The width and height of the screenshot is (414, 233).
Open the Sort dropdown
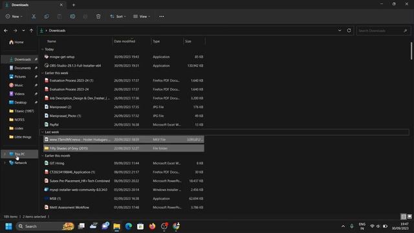tap(118, 16)
